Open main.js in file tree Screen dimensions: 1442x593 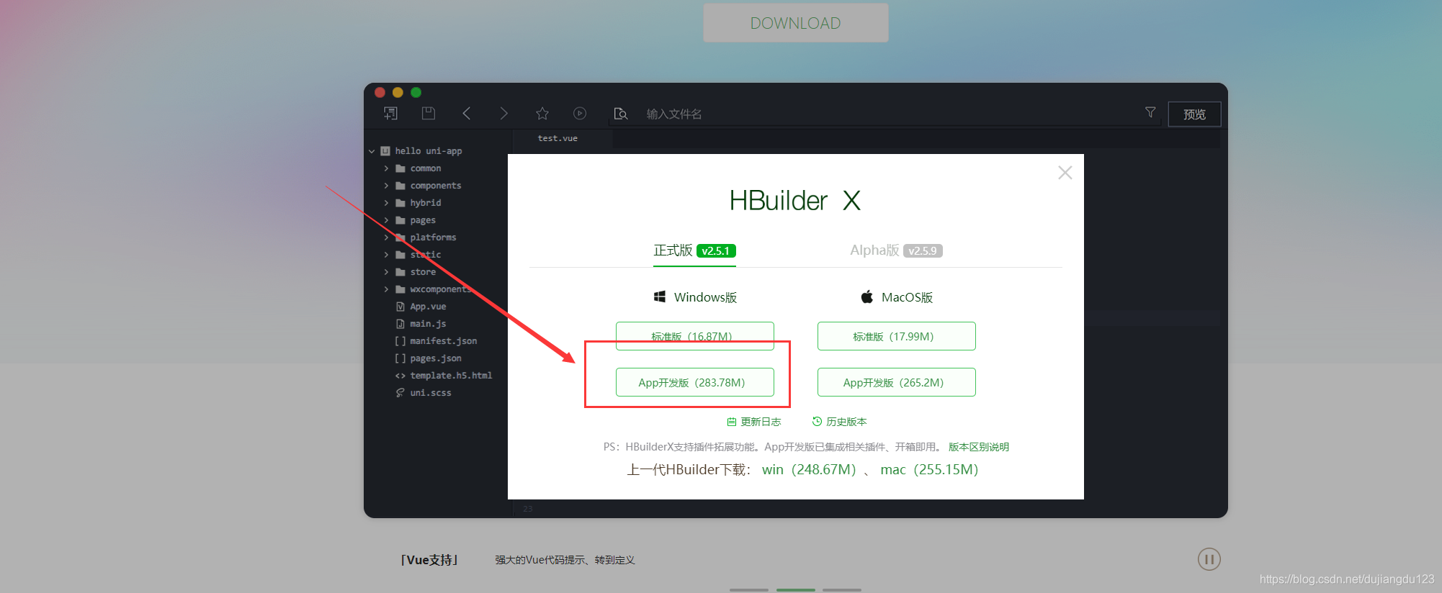[x=428, y=324]
